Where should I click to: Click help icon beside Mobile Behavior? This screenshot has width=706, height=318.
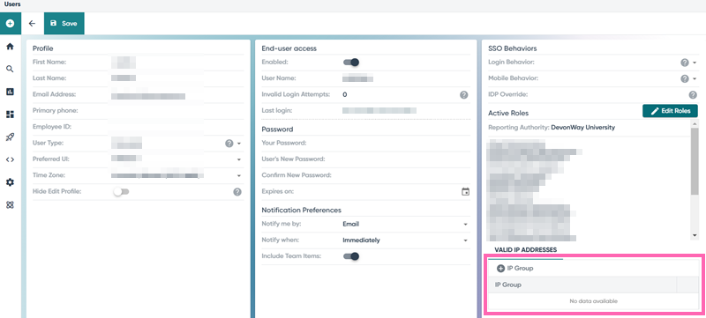(x=685, y=78)
